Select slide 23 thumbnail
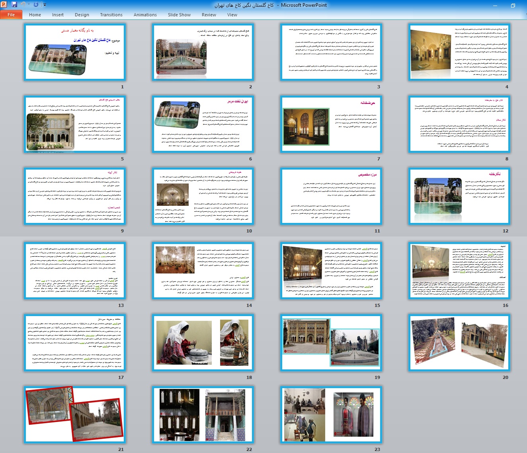Viewport: 527px width, 453px height. pos(331,415)
